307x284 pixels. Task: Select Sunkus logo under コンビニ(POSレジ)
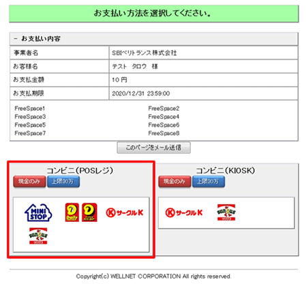[38, 236]
